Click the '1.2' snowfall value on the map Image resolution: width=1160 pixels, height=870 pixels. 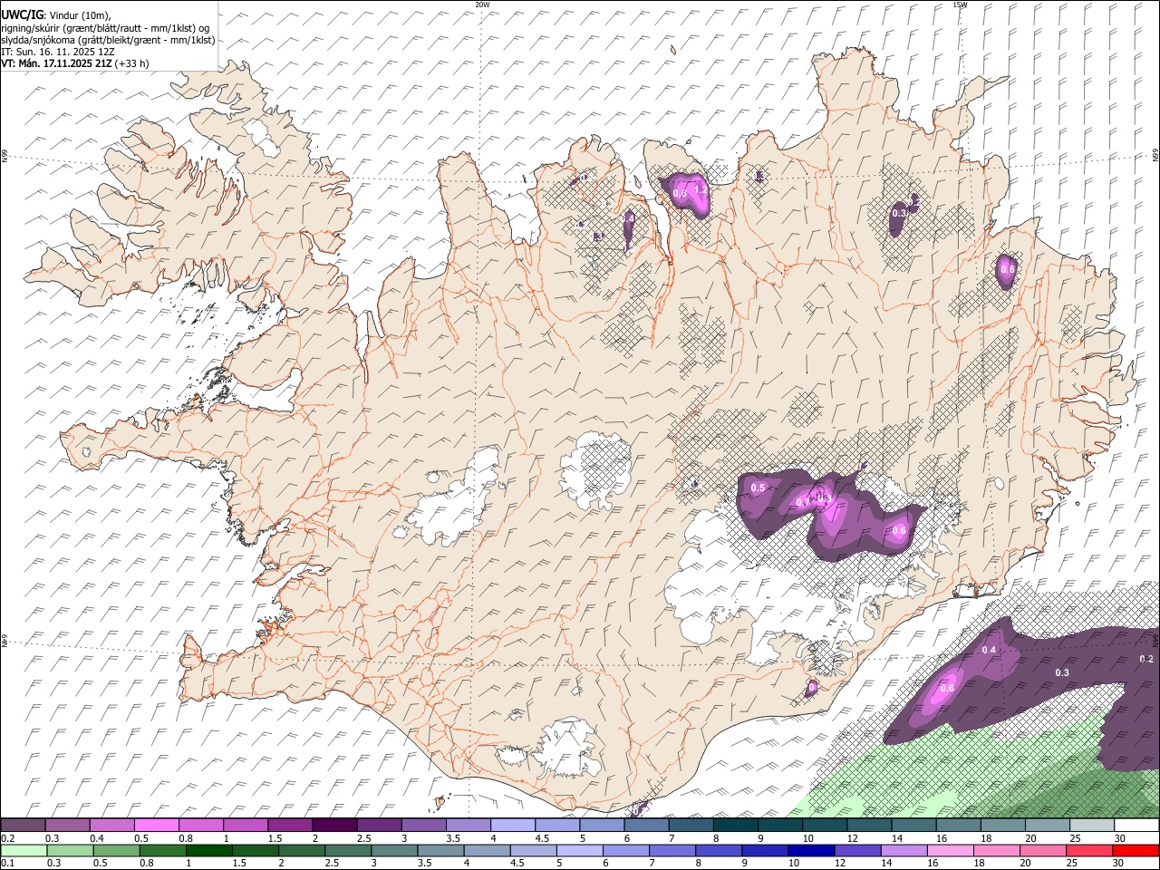coord(700,190)
